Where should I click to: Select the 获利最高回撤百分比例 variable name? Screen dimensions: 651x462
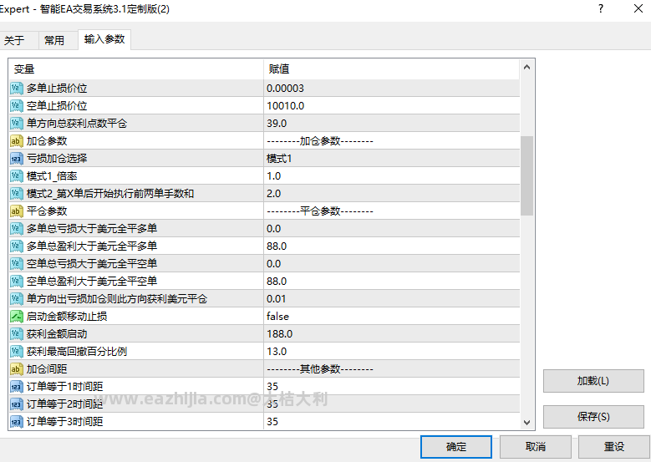tap(77, 351)
